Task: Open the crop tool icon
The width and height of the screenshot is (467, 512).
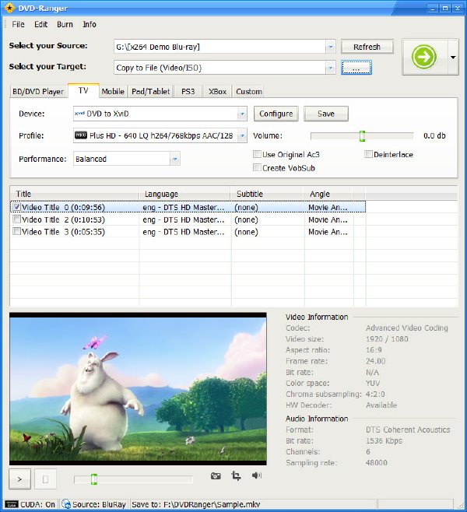Action: coord(236,475)
